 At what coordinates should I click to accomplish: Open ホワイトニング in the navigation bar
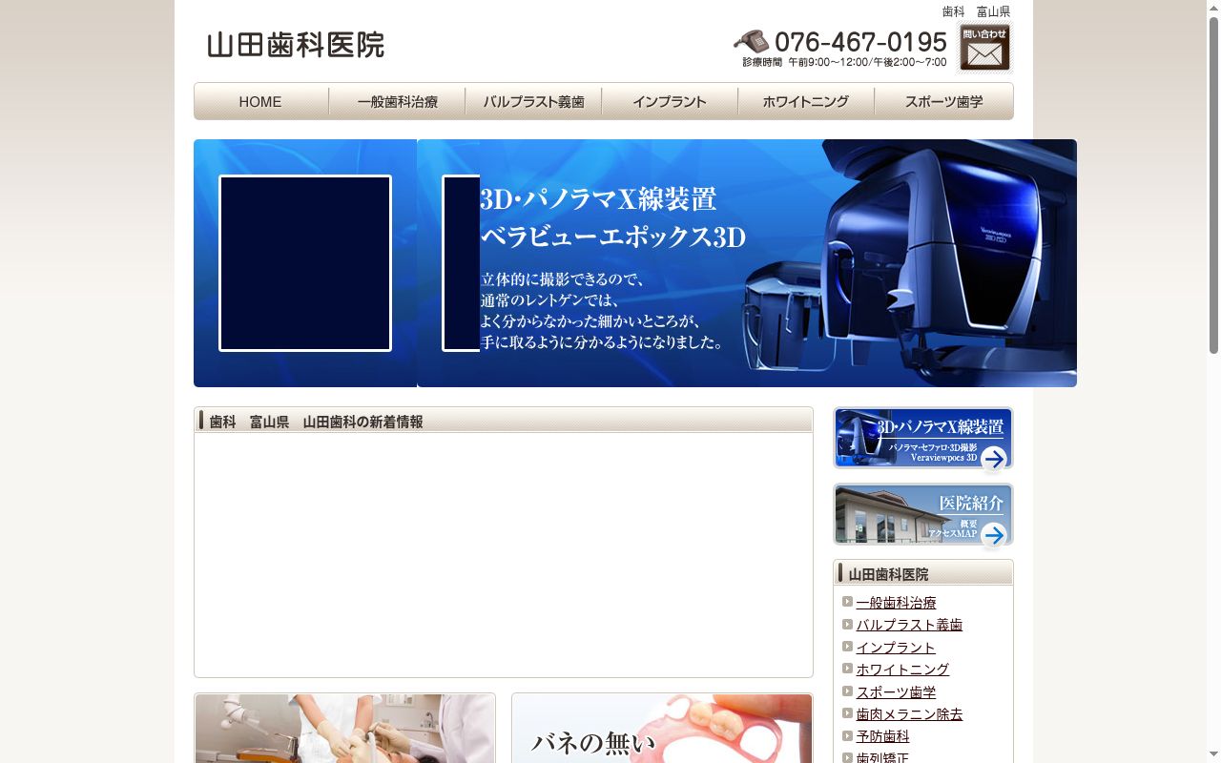[806, 101]
